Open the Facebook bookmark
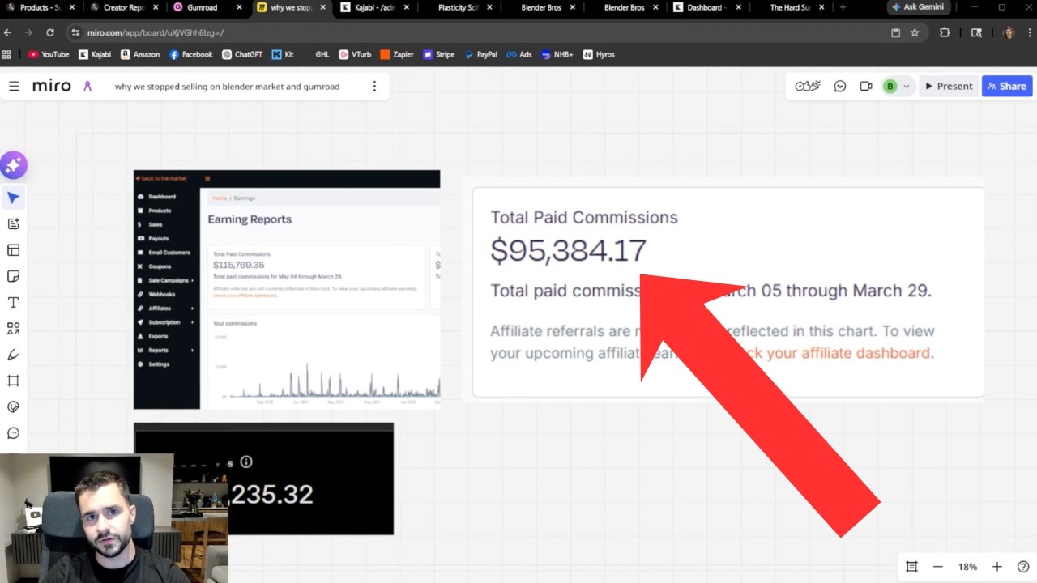 tap(191, 55)
